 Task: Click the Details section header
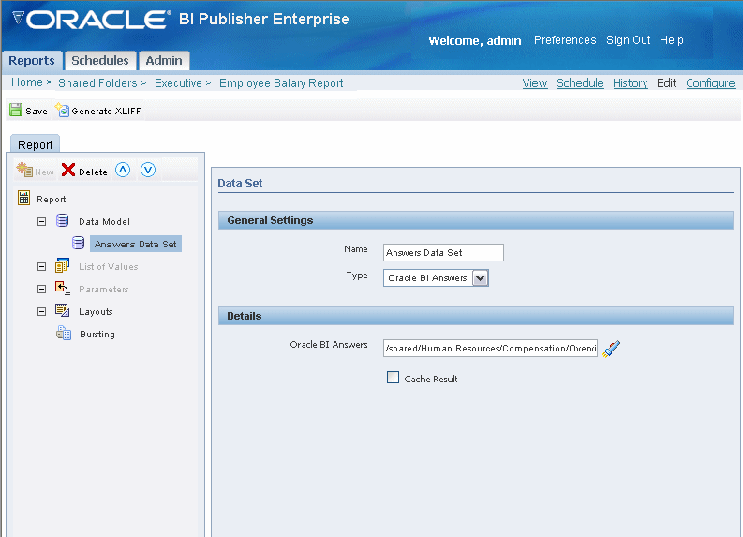(x=475, y=316)
